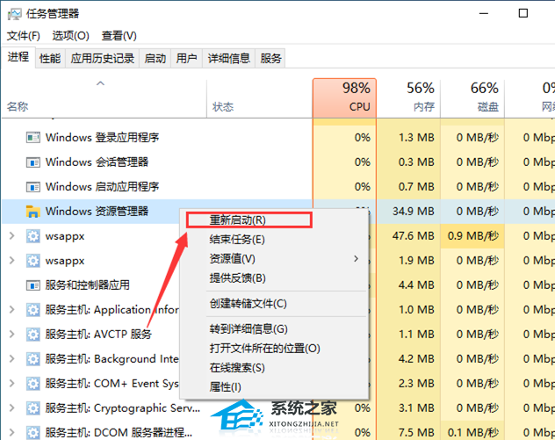Switch to the 服务 tab
This screenshot has height=440, width=555.
click(270, 59)
